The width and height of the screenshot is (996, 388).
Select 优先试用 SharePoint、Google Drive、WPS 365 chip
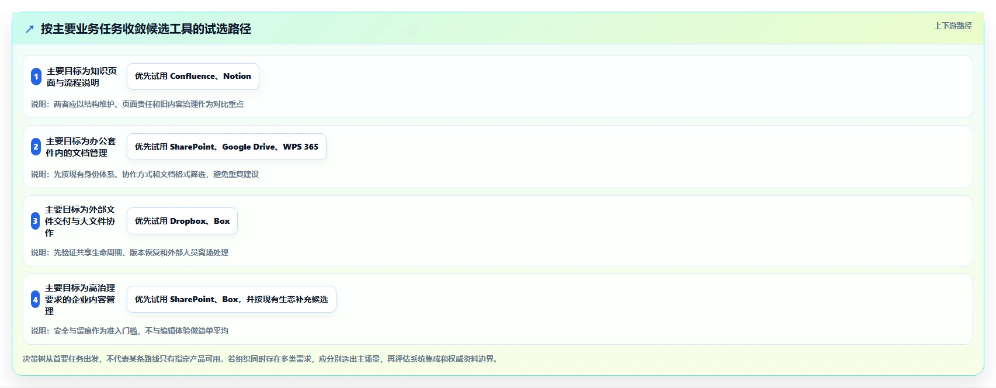click(227, 147)
